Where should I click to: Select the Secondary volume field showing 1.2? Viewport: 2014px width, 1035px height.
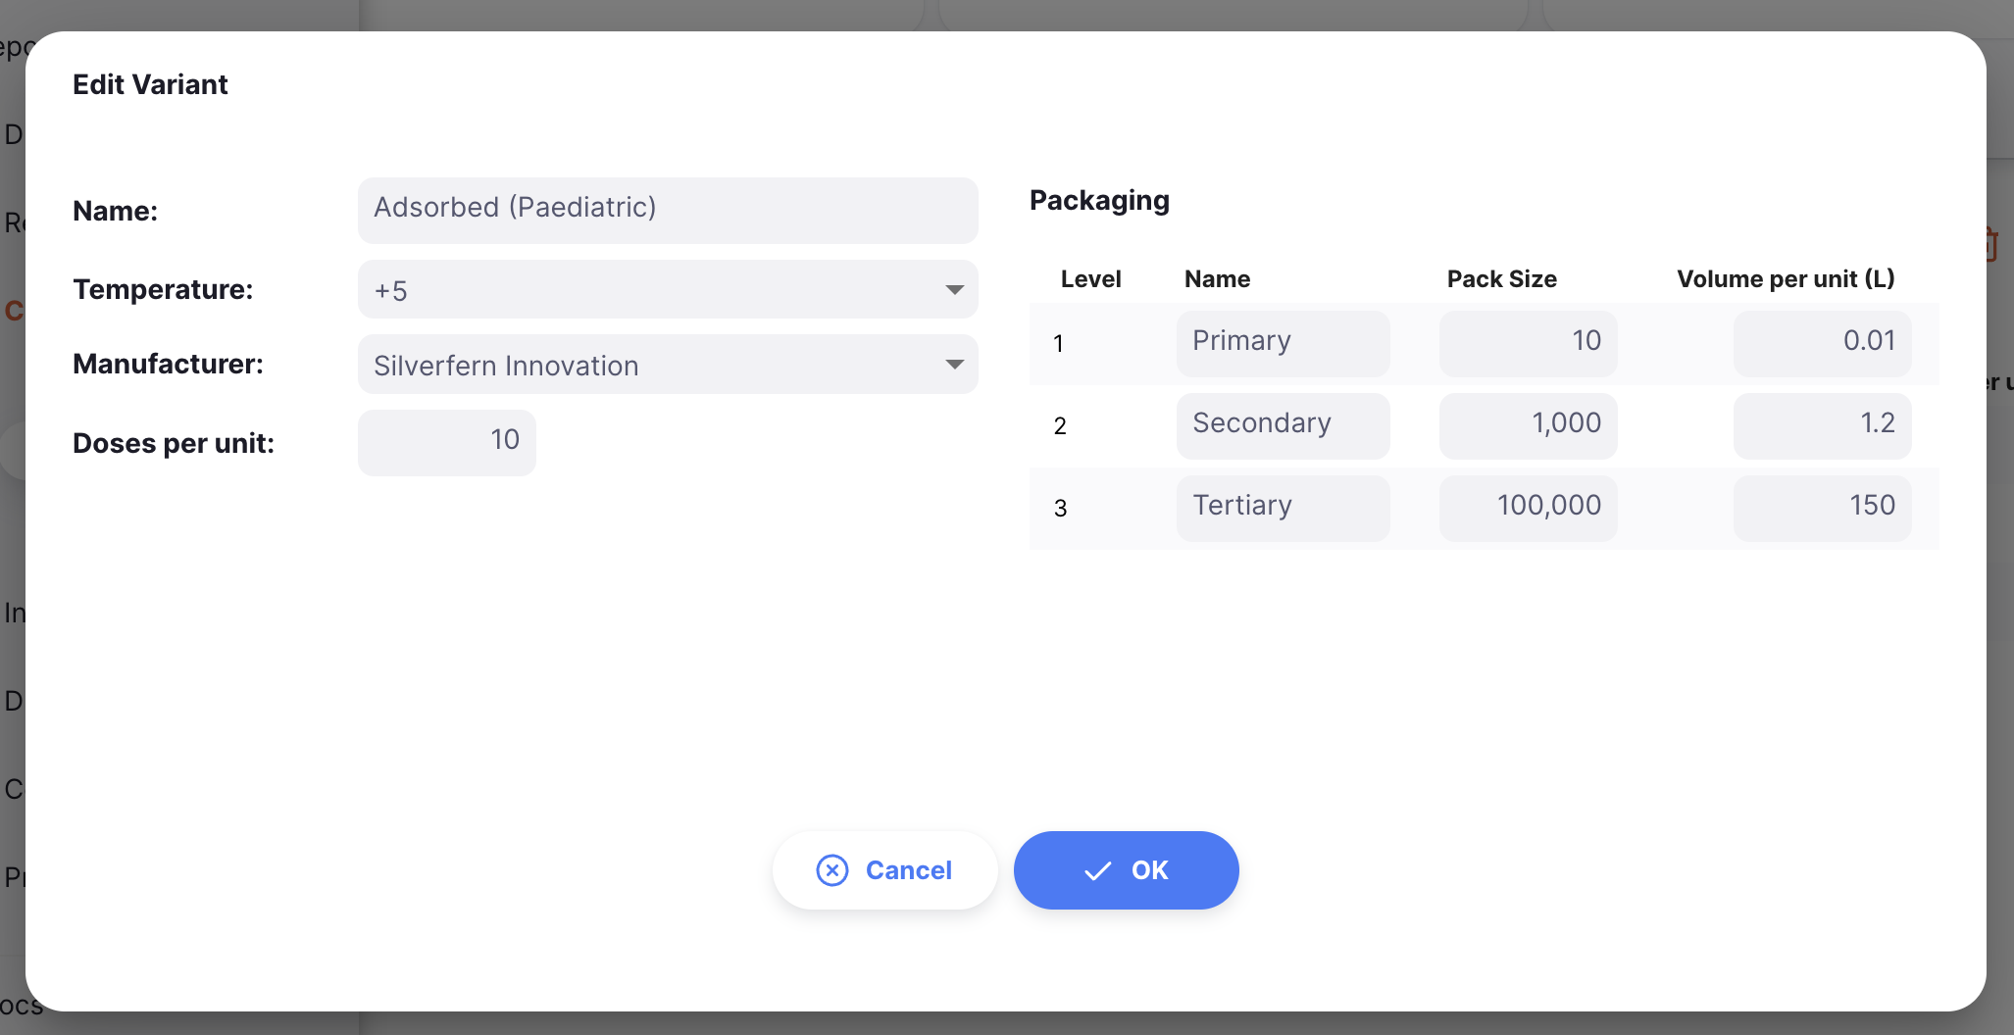pyautogui.click(x=1823, y=425)
